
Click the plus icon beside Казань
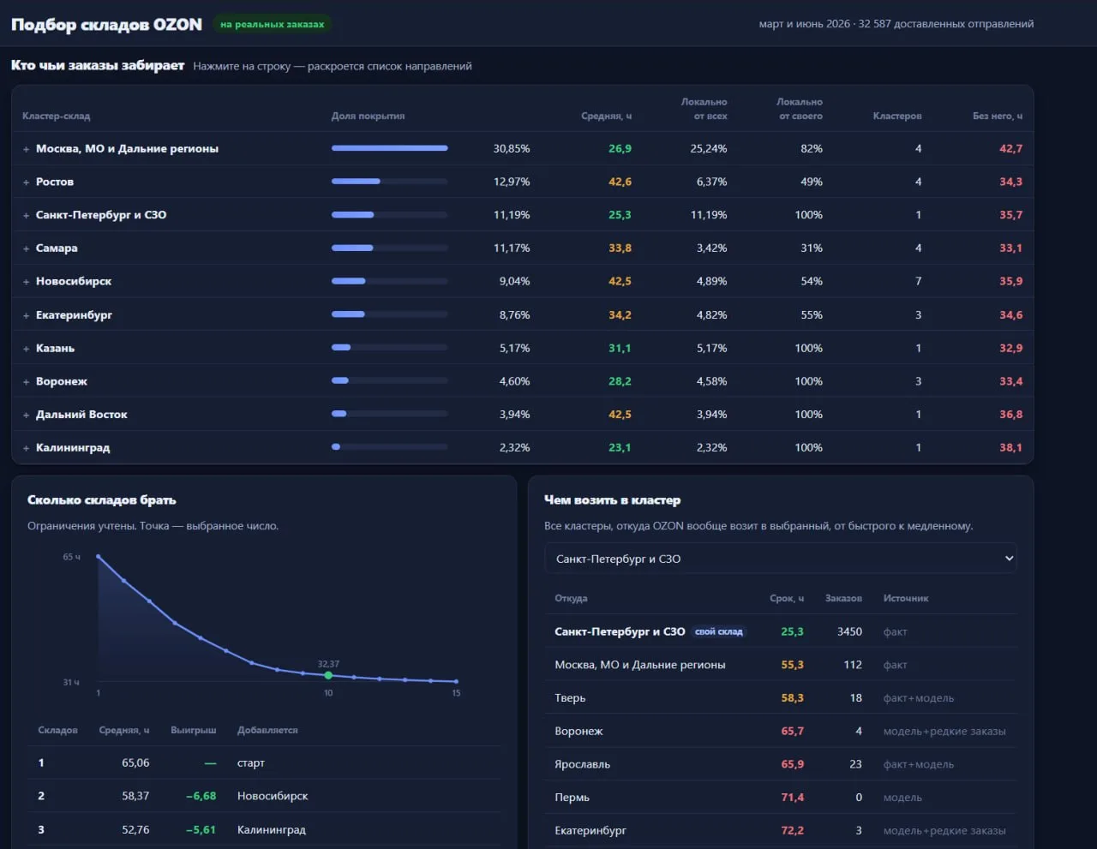coord(26,349)
